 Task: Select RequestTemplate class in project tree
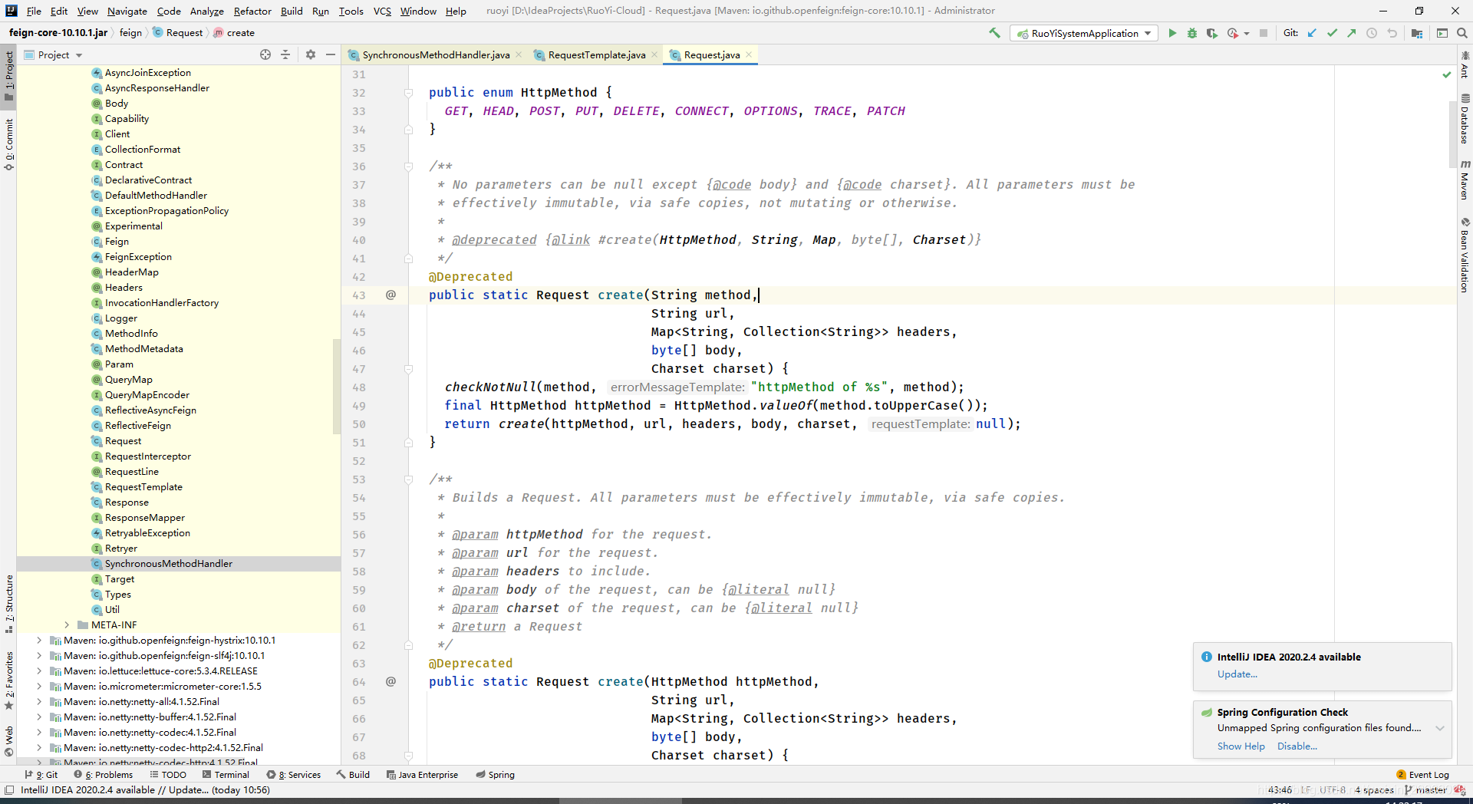[x=143, y=487]
